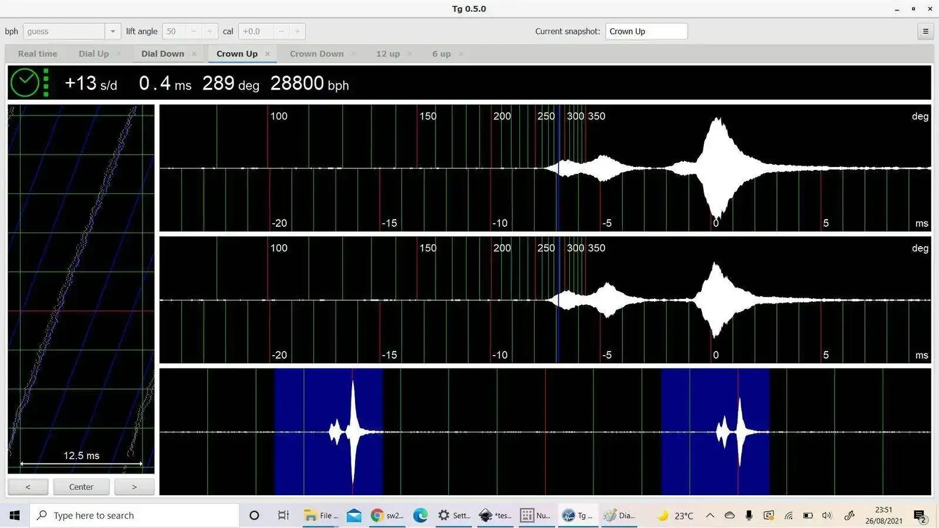Click the 289 deg amplitude reading
Image resolution: width=939 pixels, height=528 pixels.
tap(231, 83)
